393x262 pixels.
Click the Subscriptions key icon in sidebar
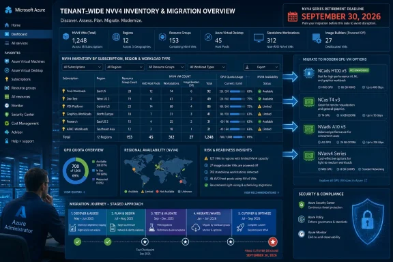pos(7,79)
